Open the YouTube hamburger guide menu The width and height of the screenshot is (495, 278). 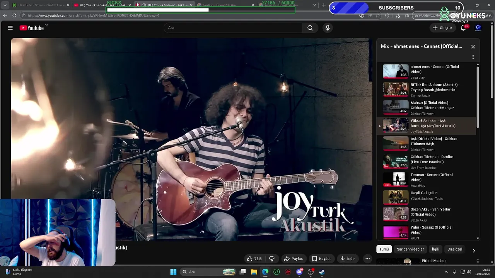(10, 28)
